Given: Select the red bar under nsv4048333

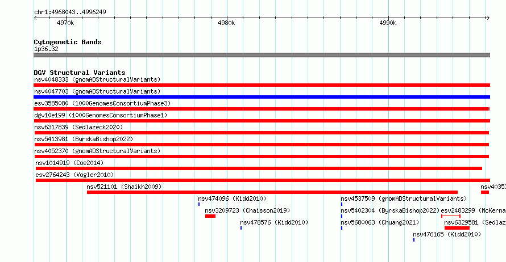Looking at the screenshot, I should (262, 85).
